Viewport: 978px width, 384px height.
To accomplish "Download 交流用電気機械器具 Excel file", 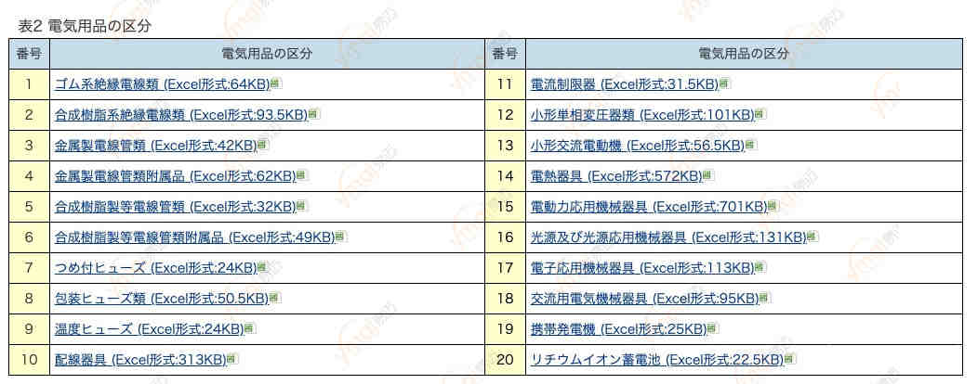I will click(645, 298).
